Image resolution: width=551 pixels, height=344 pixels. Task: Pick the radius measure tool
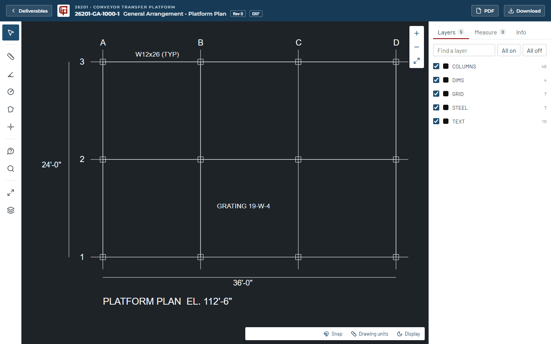(x=11, y=92)
